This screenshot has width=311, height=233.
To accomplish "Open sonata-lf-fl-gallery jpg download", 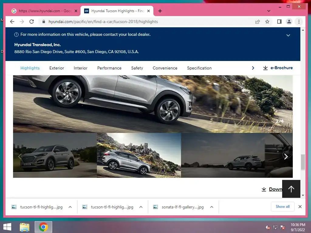I will coord(179,207).
